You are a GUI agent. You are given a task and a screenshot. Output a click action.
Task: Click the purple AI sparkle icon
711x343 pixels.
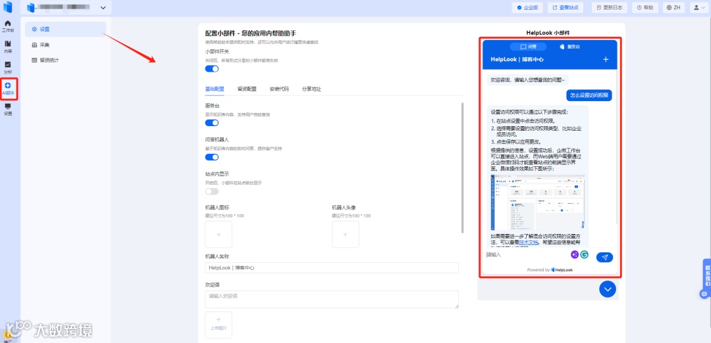point(575,255)
